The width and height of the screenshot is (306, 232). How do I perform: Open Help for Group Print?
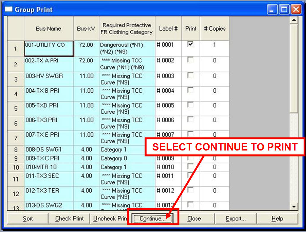pyautogui.click(x=277, y=219)
